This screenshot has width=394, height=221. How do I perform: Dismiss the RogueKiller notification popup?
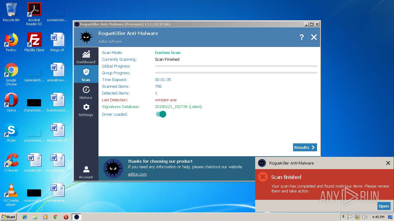388,163
